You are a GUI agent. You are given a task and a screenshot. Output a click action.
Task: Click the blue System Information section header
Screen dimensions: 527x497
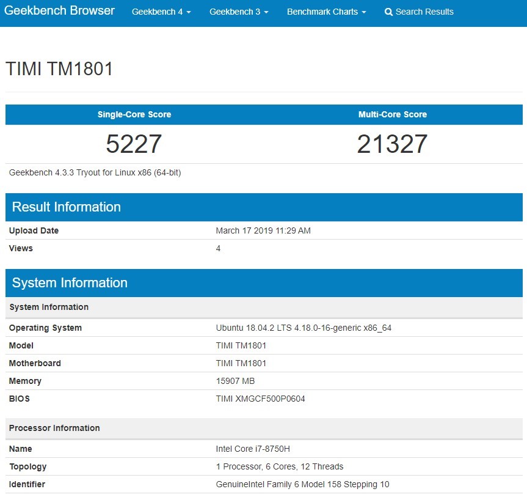click(264, 282)
